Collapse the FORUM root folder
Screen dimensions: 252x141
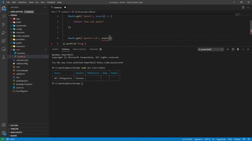28,15
